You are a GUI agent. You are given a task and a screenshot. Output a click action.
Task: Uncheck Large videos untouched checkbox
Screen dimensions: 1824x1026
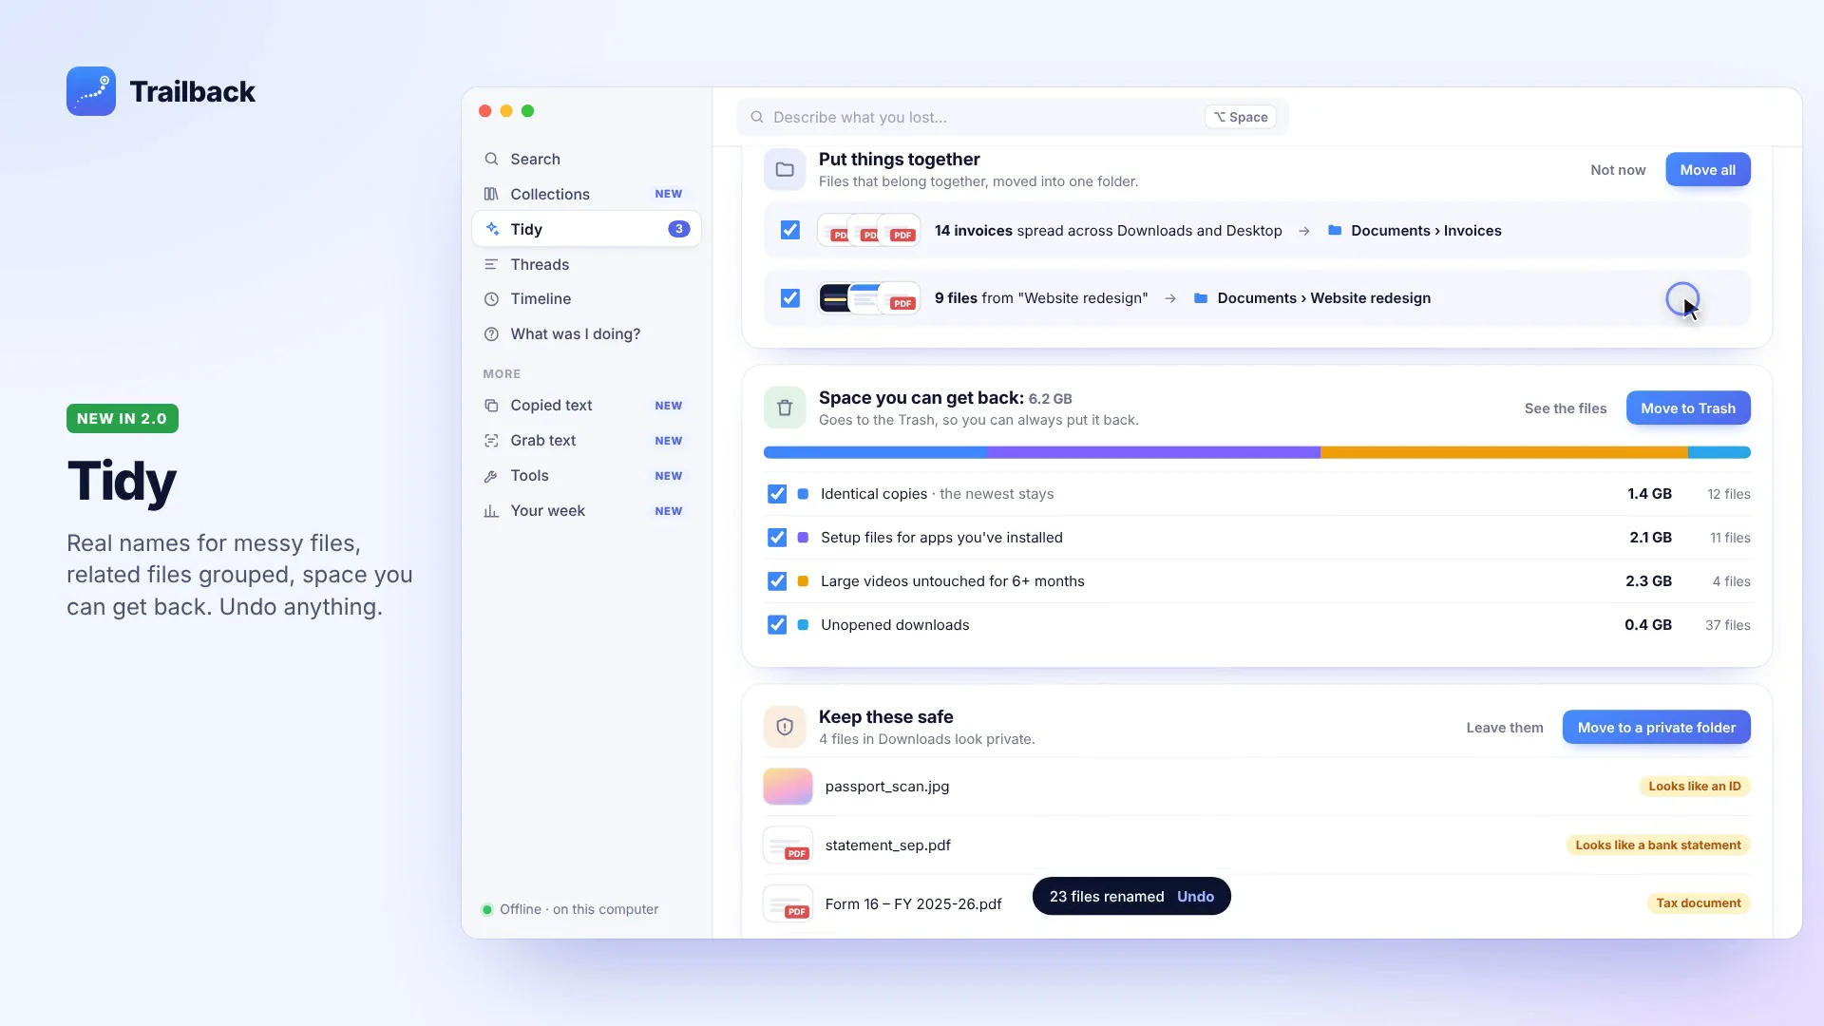coord(777,581)
